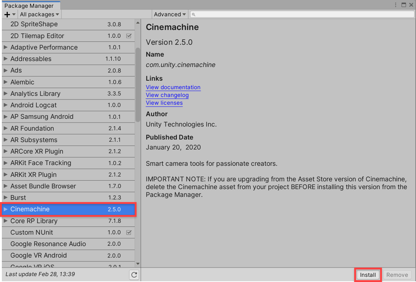Click the package list scrollbar thumb
This screenshot has width=416, height=282.
(138, 85)
